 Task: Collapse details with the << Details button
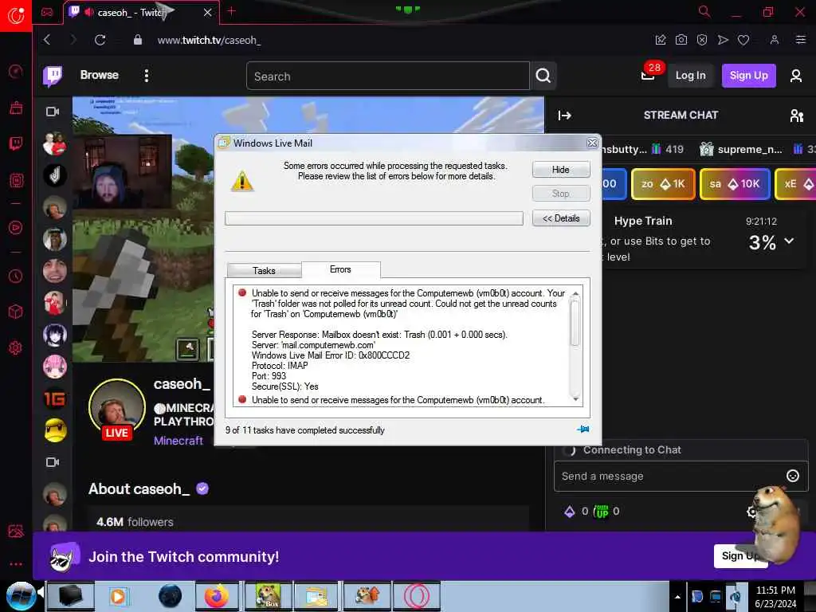click(560, 218)
